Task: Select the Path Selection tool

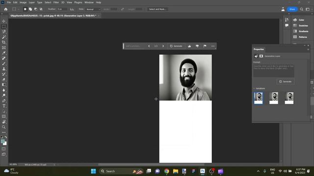Action: pos(4,111)
